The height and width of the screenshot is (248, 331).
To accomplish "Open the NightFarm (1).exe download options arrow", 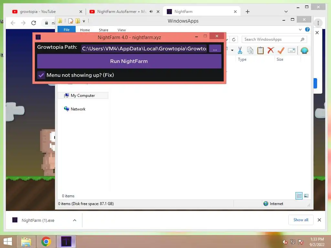I will point(75,220).
